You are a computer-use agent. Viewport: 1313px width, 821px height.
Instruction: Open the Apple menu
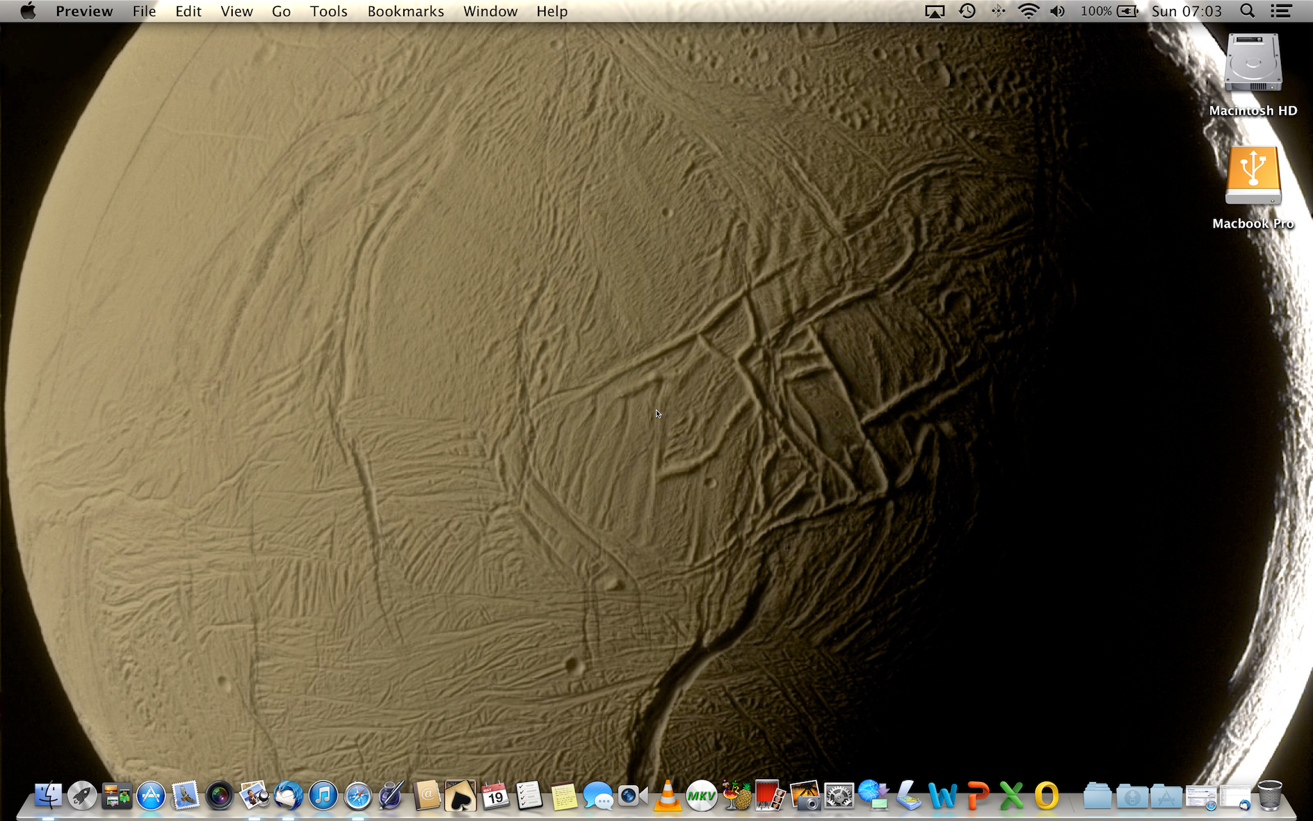(28, 11)
